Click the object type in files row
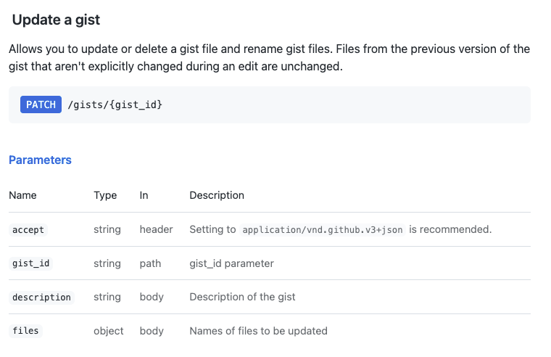 [109, 331]
